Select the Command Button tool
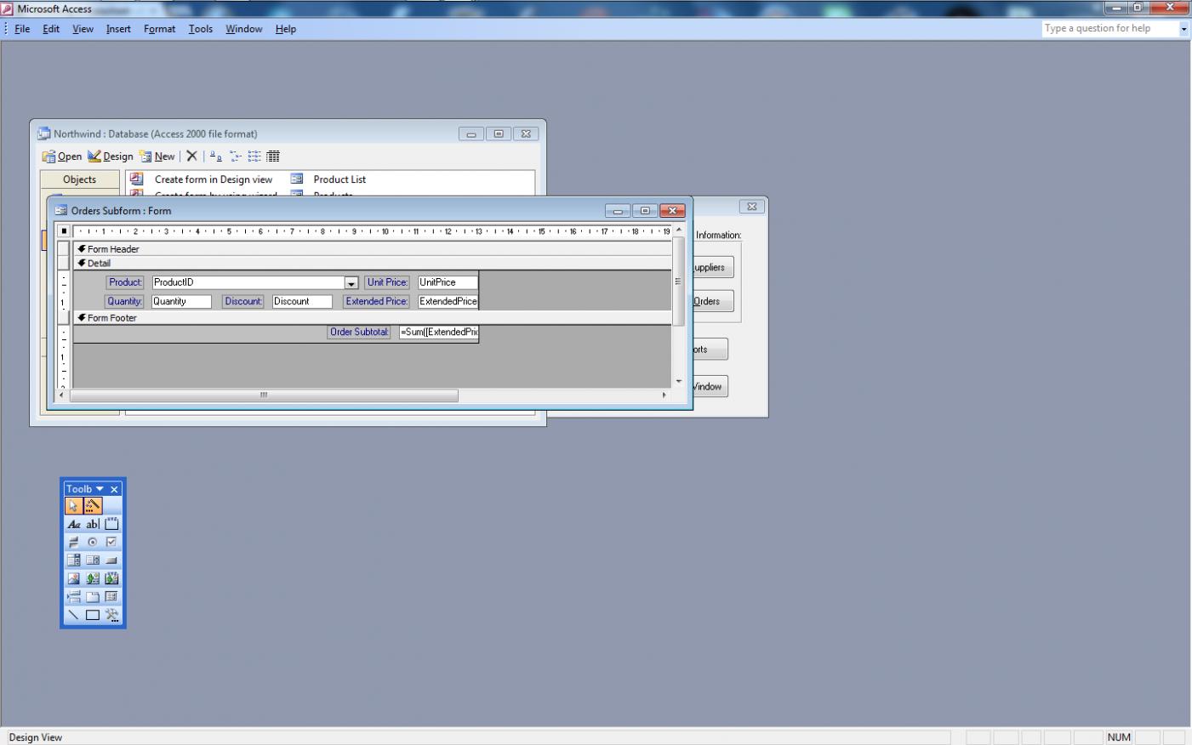 tap(111, 560)
